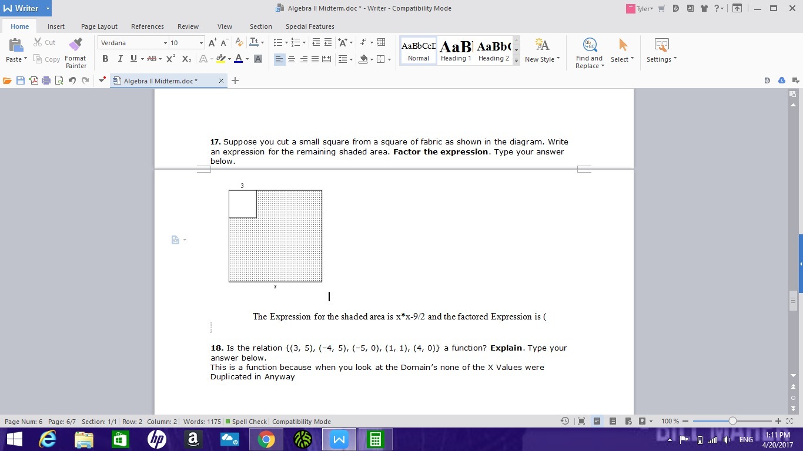
Task: Click the Save icon in quick access bar
Action: (x=21, y=80)
